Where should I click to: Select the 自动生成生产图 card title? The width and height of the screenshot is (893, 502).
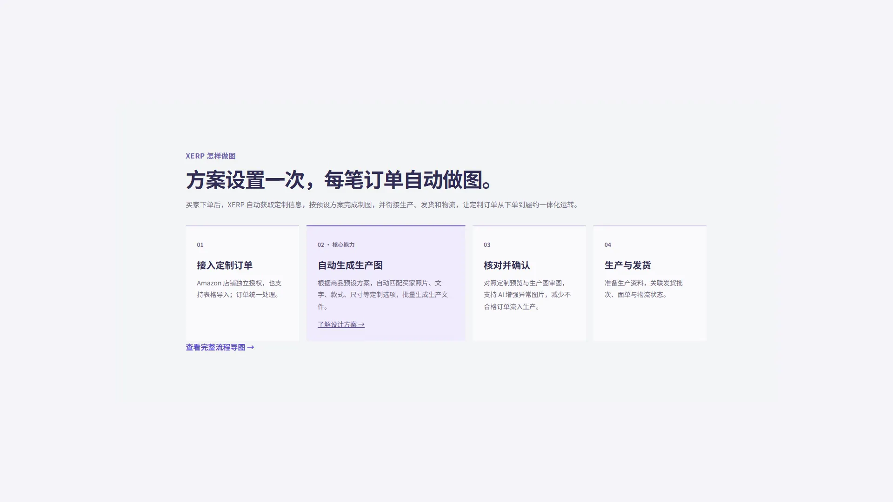350,265
